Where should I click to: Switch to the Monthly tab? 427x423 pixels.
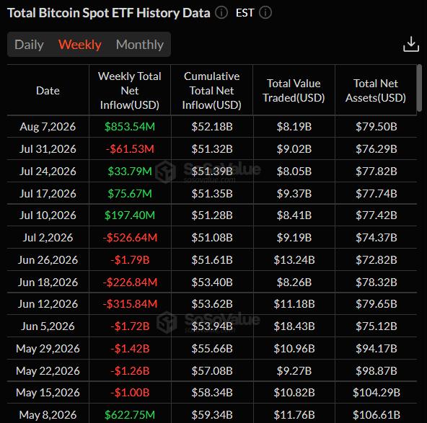[140, 45]
